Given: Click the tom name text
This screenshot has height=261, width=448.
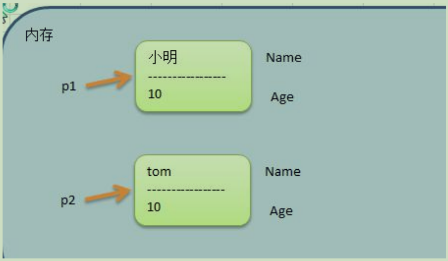Looking at the screenshot, I should pos(159,171).
